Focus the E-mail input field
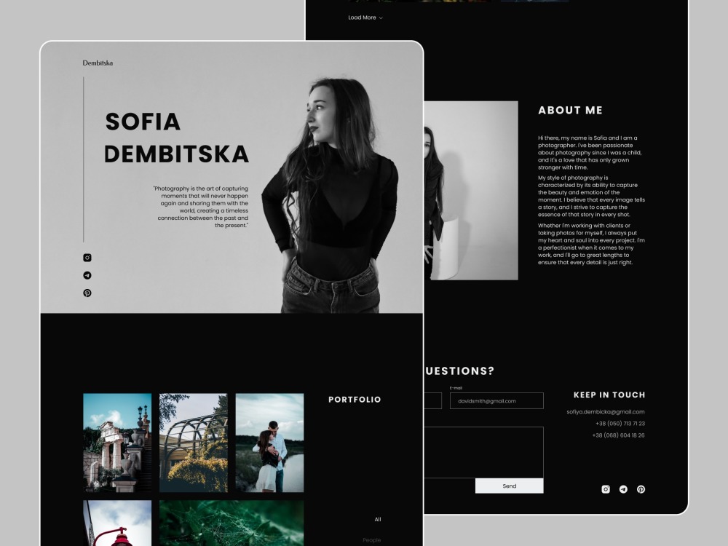 coord(496,400)
